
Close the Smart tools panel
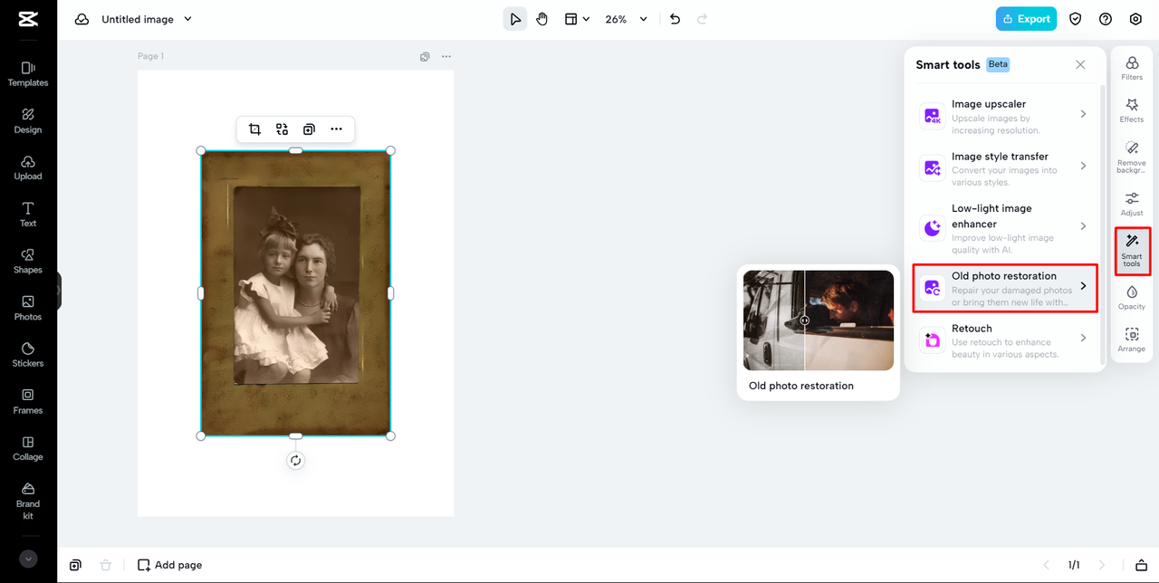(x=1080, y=64)
